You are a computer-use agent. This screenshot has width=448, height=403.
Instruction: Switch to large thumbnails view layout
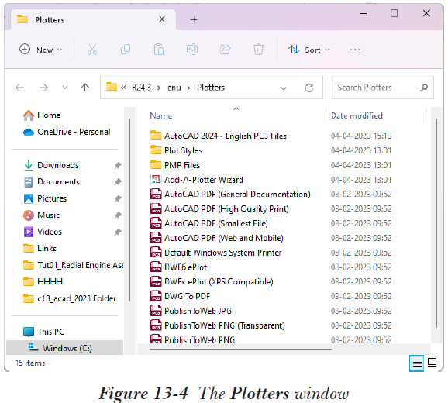click(x=432, y=363)
